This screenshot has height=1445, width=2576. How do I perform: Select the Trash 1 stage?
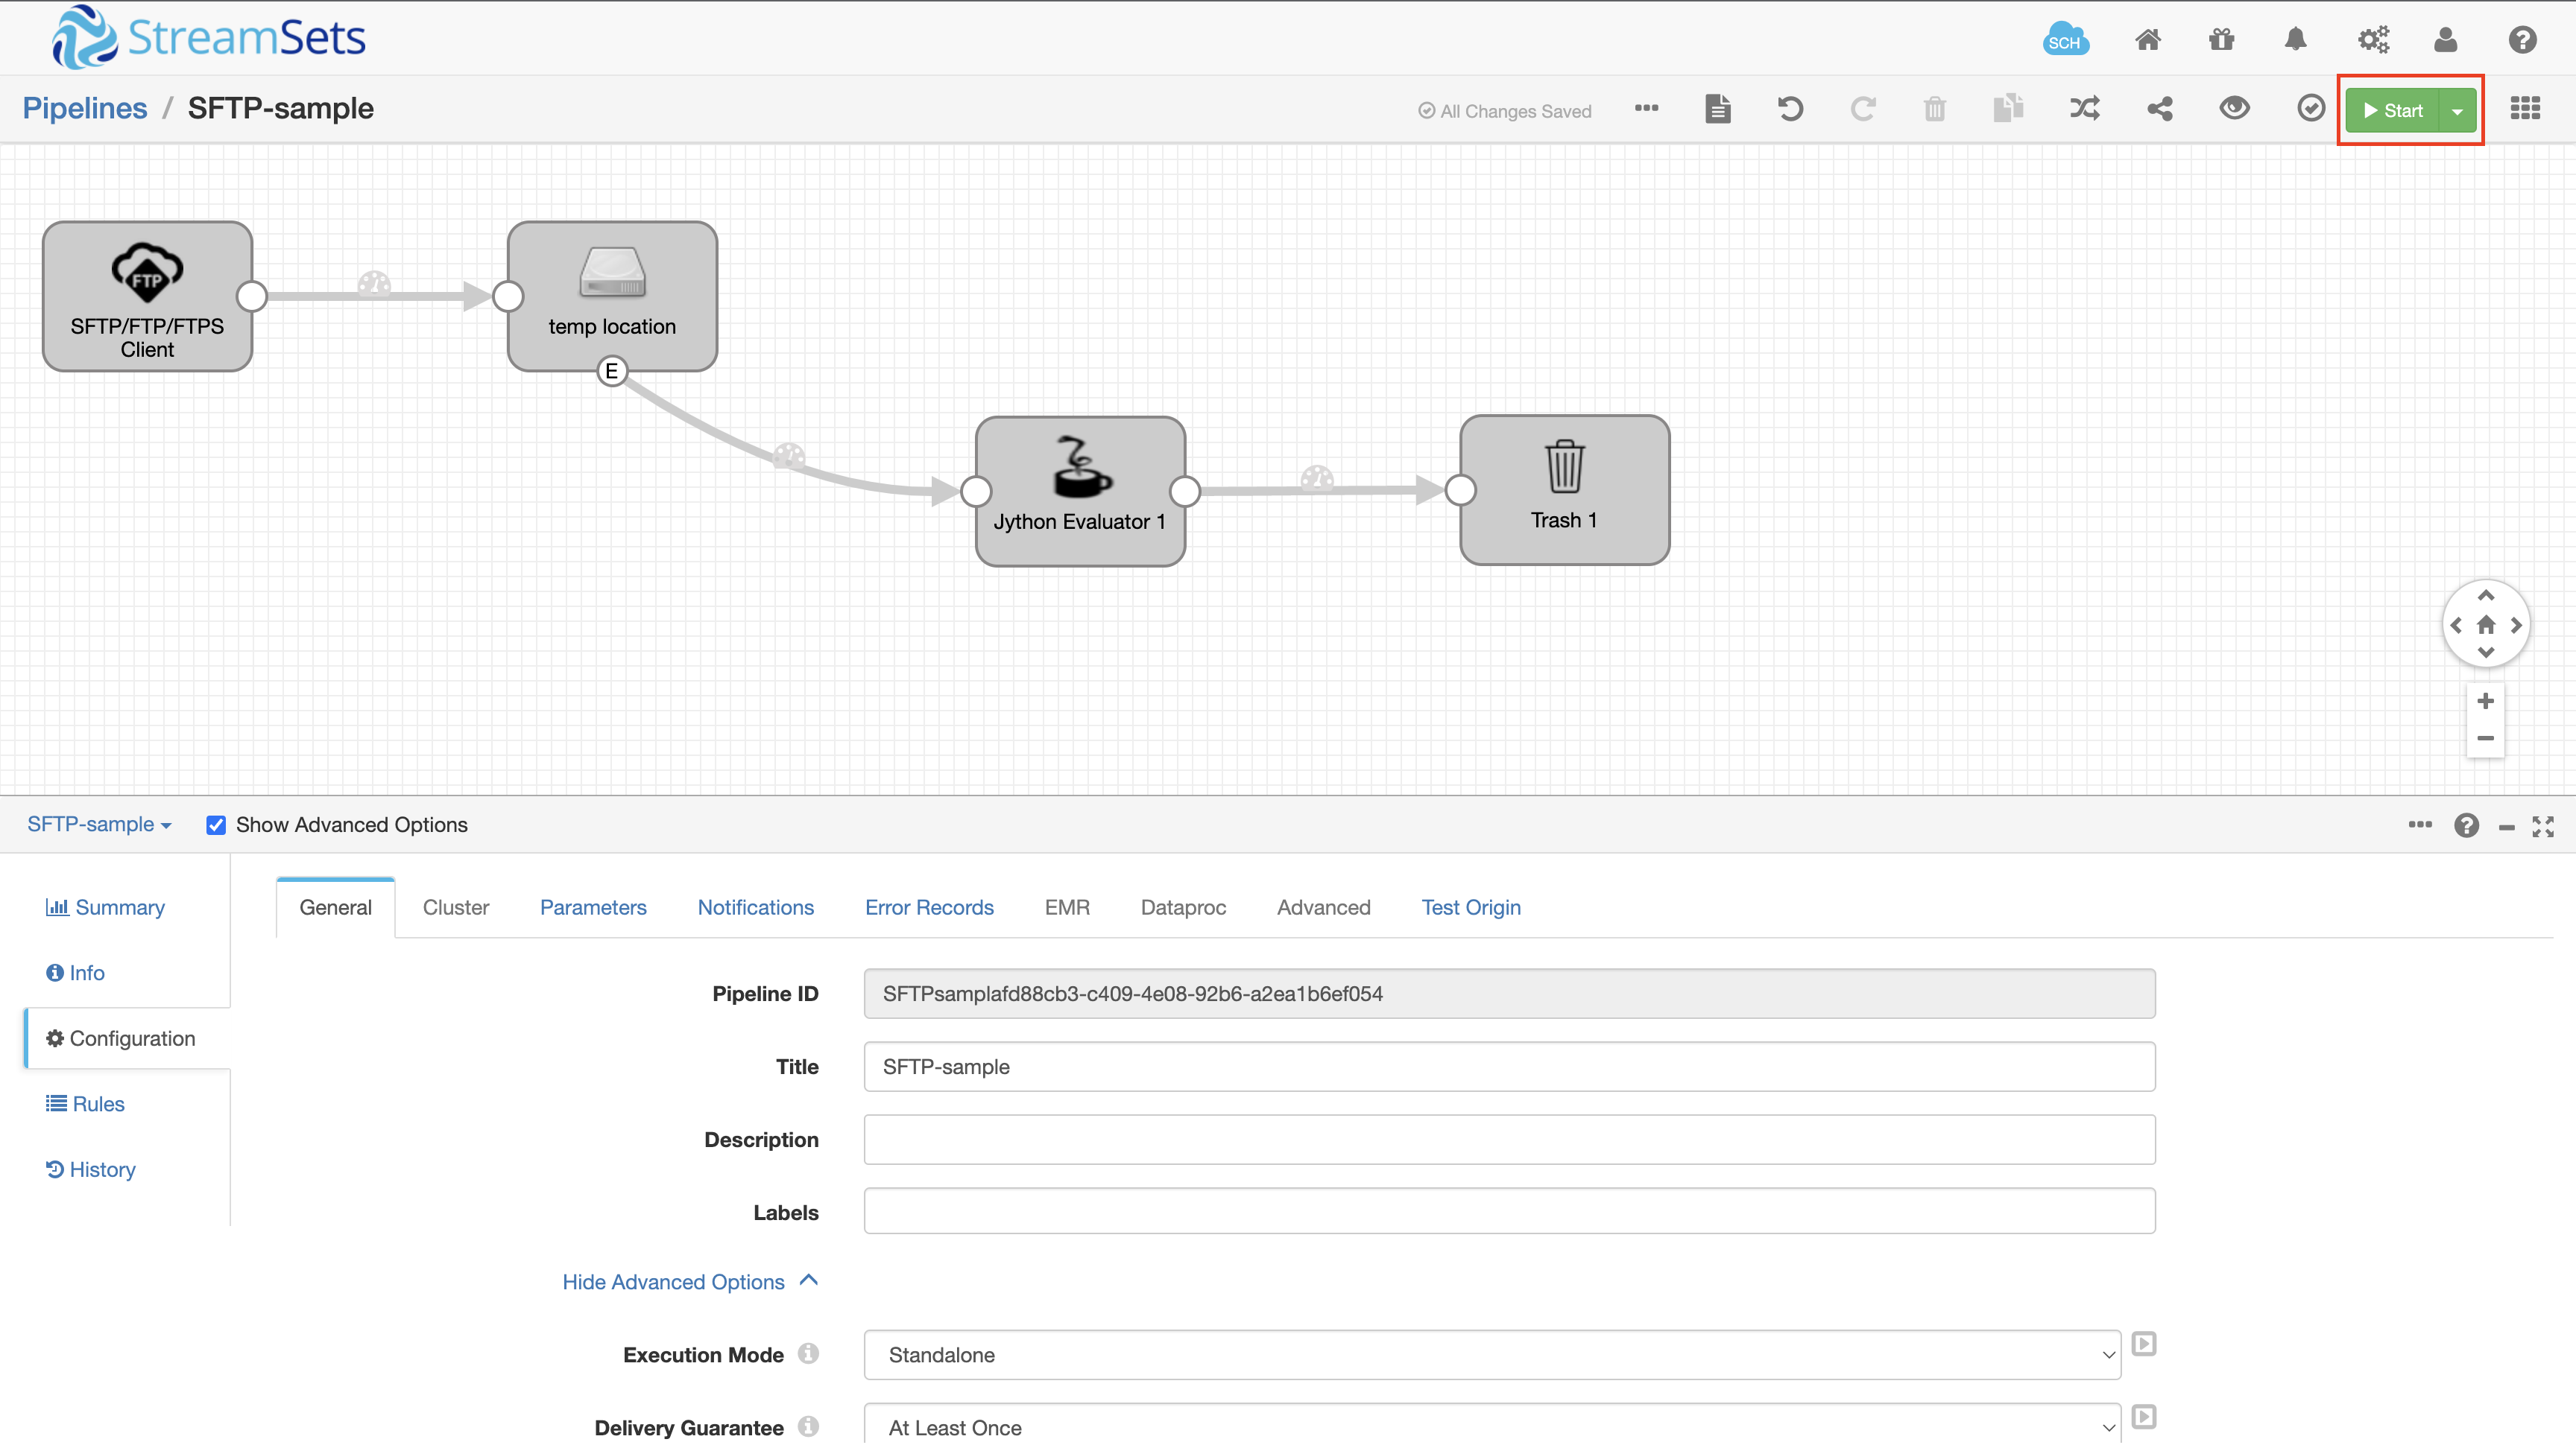coord(1564,491)
